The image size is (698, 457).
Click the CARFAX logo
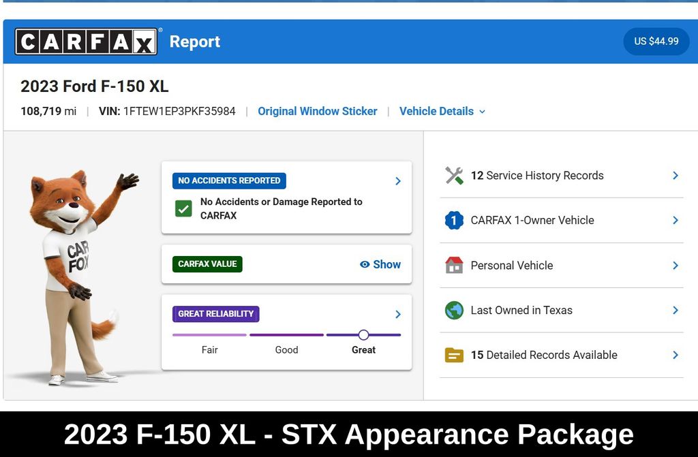86,42
